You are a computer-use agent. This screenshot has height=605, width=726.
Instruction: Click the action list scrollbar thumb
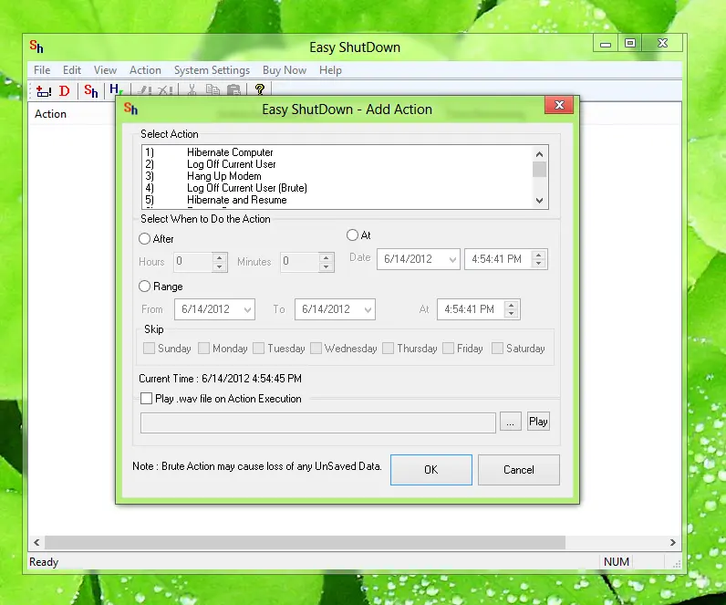tap(539, 170)
